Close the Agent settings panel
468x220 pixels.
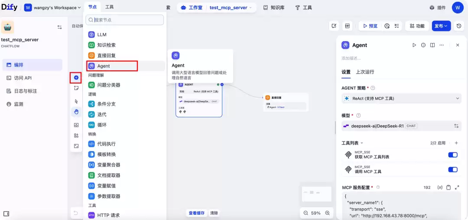[x=458, y=45]
